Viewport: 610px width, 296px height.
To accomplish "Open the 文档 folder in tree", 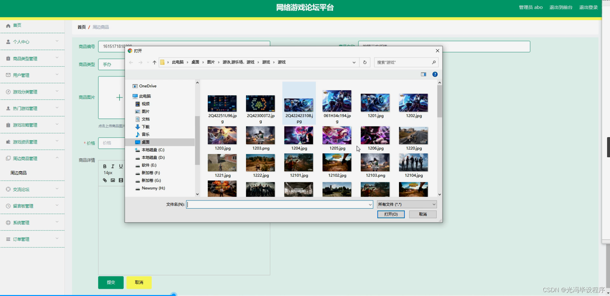I will click(143, 119).
